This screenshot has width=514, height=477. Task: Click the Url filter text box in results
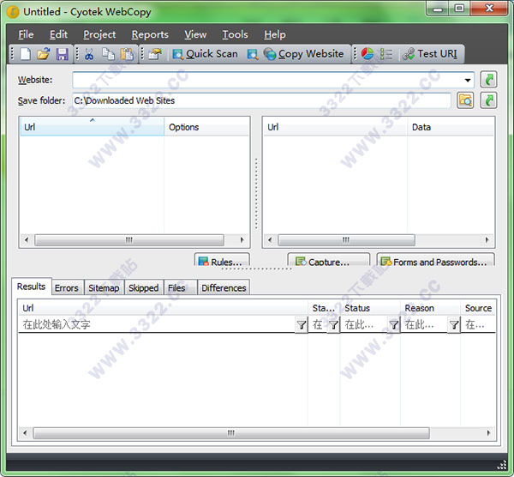coord(157,324)
